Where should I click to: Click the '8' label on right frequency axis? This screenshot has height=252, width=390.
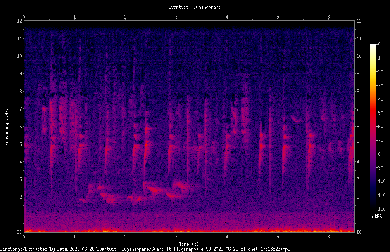[x=358, y=92]
